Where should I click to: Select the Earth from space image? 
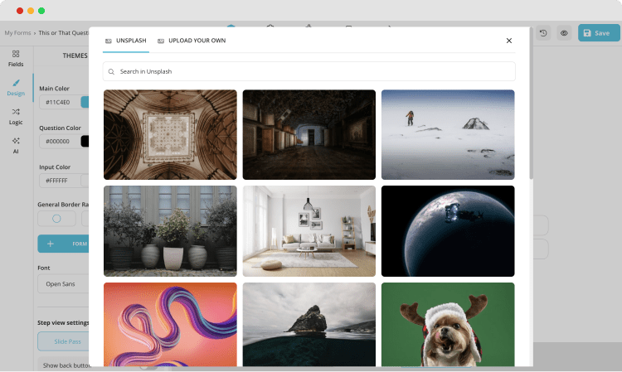pyautogui.click(x=448, y=230)
